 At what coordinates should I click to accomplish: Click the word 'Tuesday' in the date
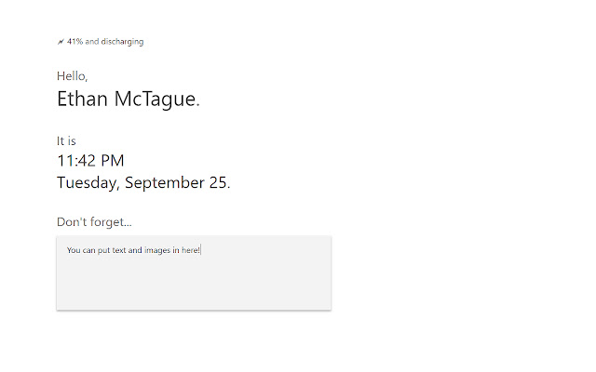(88, 182)
